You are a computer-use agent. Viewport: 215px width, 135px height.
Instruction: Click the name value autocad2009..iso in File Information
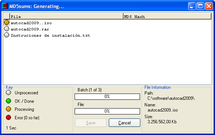coord(162,110)
